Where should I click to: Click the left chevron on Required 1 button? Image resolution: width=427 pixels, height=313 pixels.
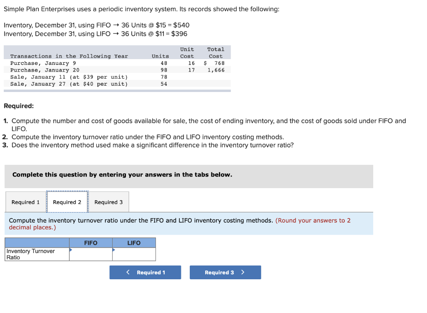pos(128,272)
